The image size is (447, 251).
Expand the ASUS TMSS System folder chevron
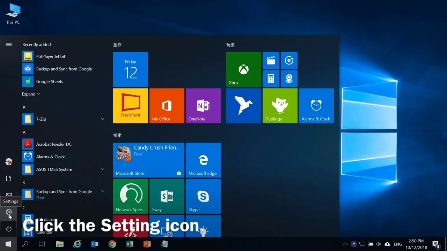(103, 169)
